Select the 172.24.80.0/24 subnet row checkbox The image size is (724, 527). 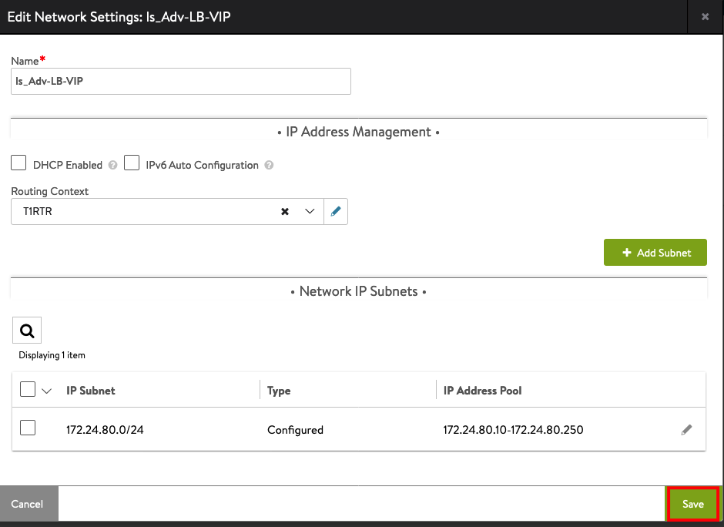[28, 428]
